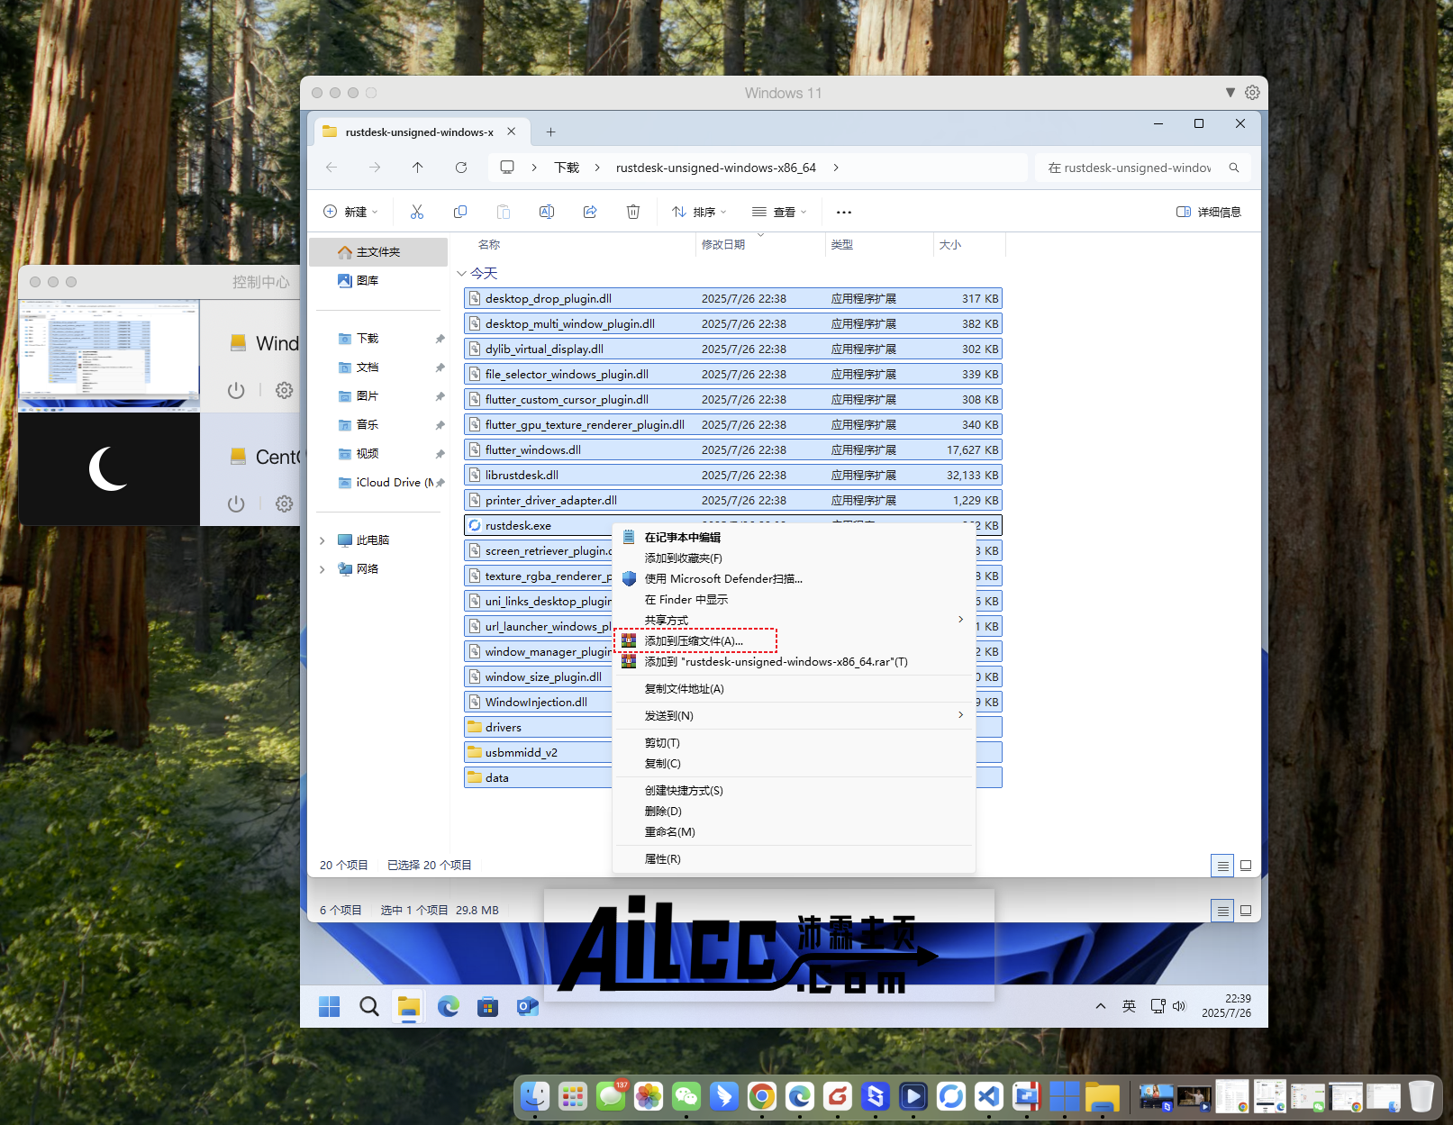Image resolution: width=1453 pixels, height=1125 pixels.
Task: Open Parallels window dropdown triangle
Action: tap(1231, 93)
